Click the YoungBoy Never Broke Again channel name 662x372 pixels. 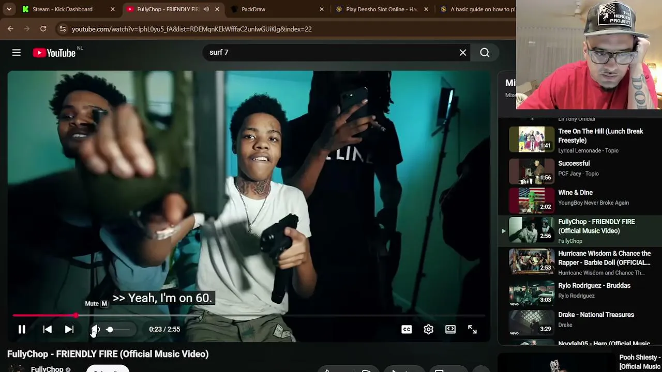click(593, 203)
